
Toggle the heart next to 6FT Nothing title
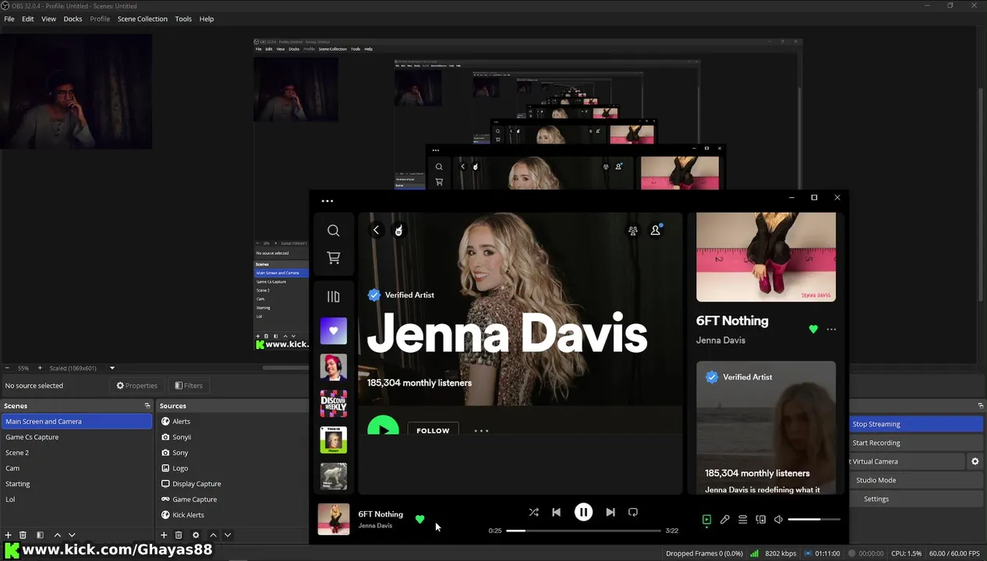[x=813, y=330]
